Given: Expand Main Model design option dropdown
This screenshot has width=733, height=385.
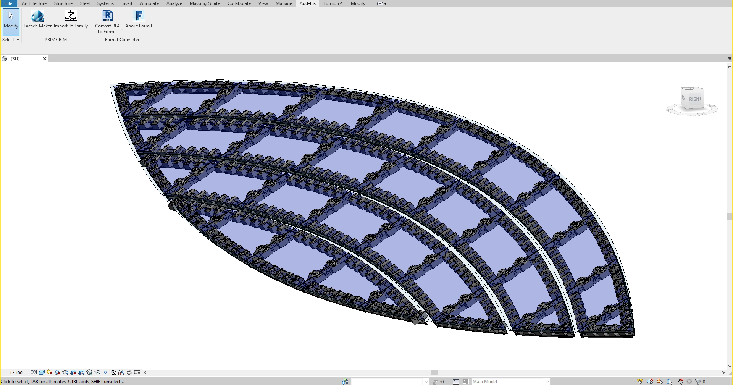Looking at the screenshot, I should point(547,382).
